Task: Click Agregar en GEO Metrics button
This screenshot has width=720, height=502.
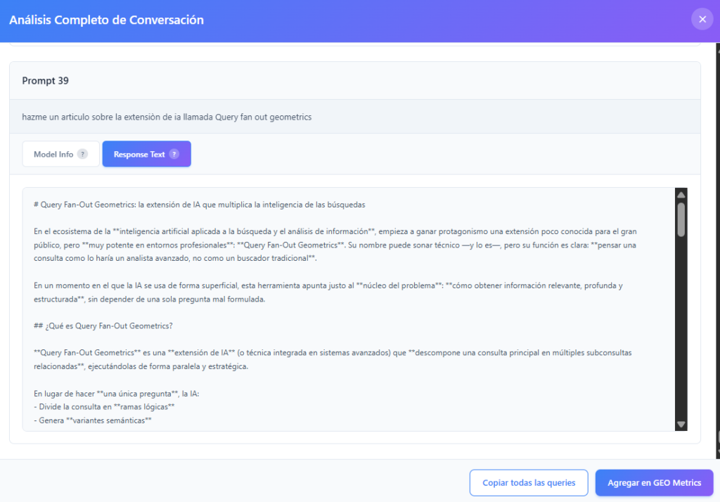Action: click(654, 482)
